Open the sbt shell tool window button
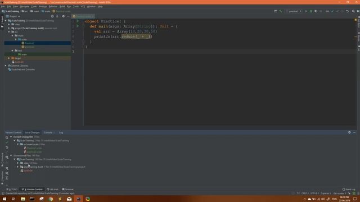360x202 pixels. pyautogui.click(x=52, y=190)
